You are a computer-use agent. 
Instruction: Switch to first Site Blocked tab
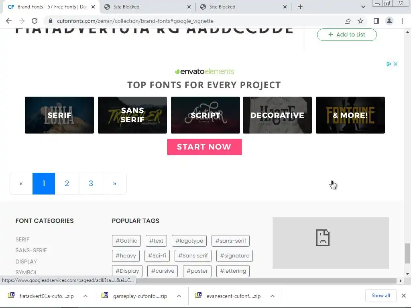click(147, 7)
